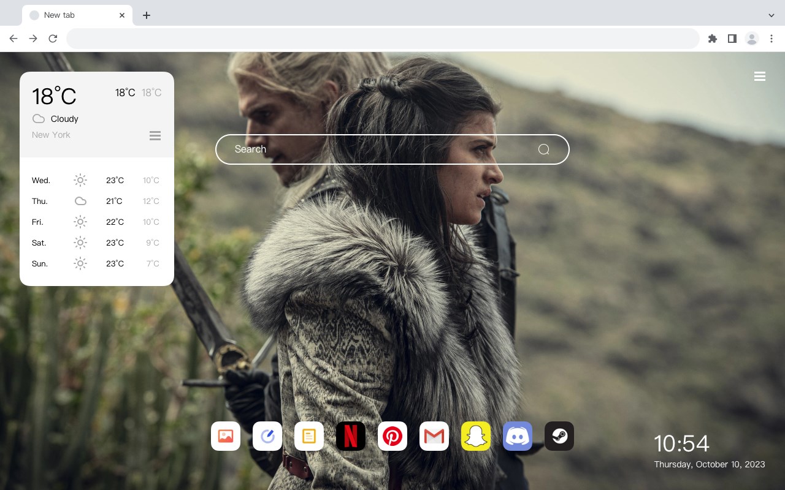This screenshot has width=785, height=490.
Task: Click the large 18°C current temperature
Action: coord(54,96)
